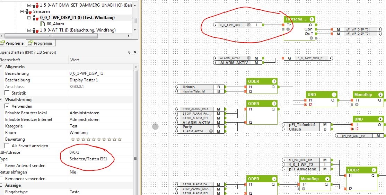Close the Eigenschaften properties panel

[x=135, y=52]
